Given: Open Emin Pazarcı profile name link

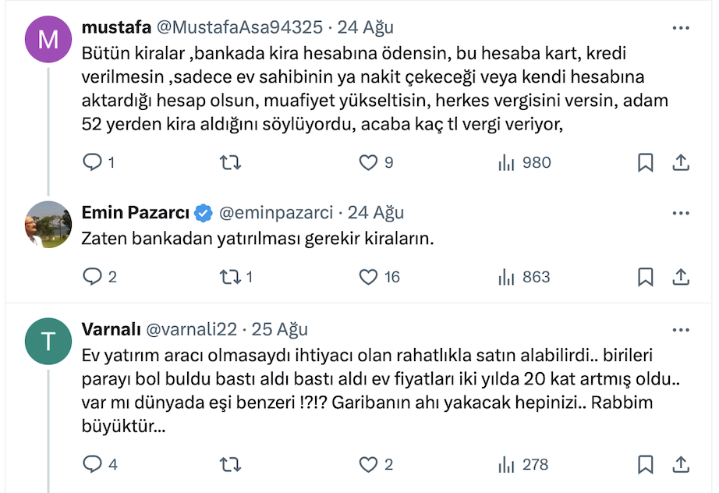Looking at the screenshot, I should coord(136,213).
